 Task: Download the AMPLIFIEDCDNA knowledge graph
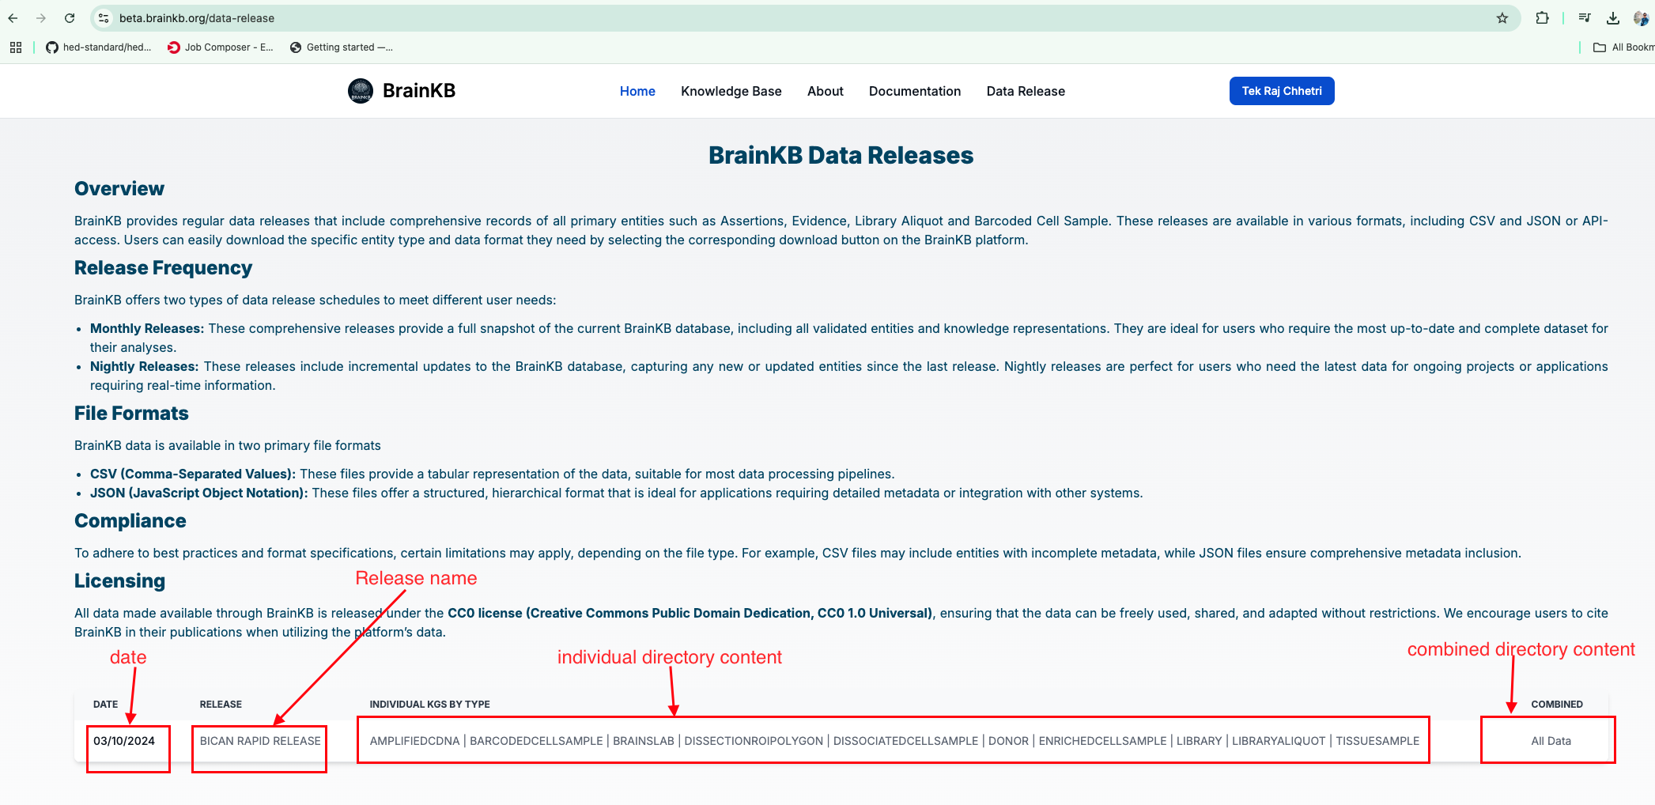(414, 741)
